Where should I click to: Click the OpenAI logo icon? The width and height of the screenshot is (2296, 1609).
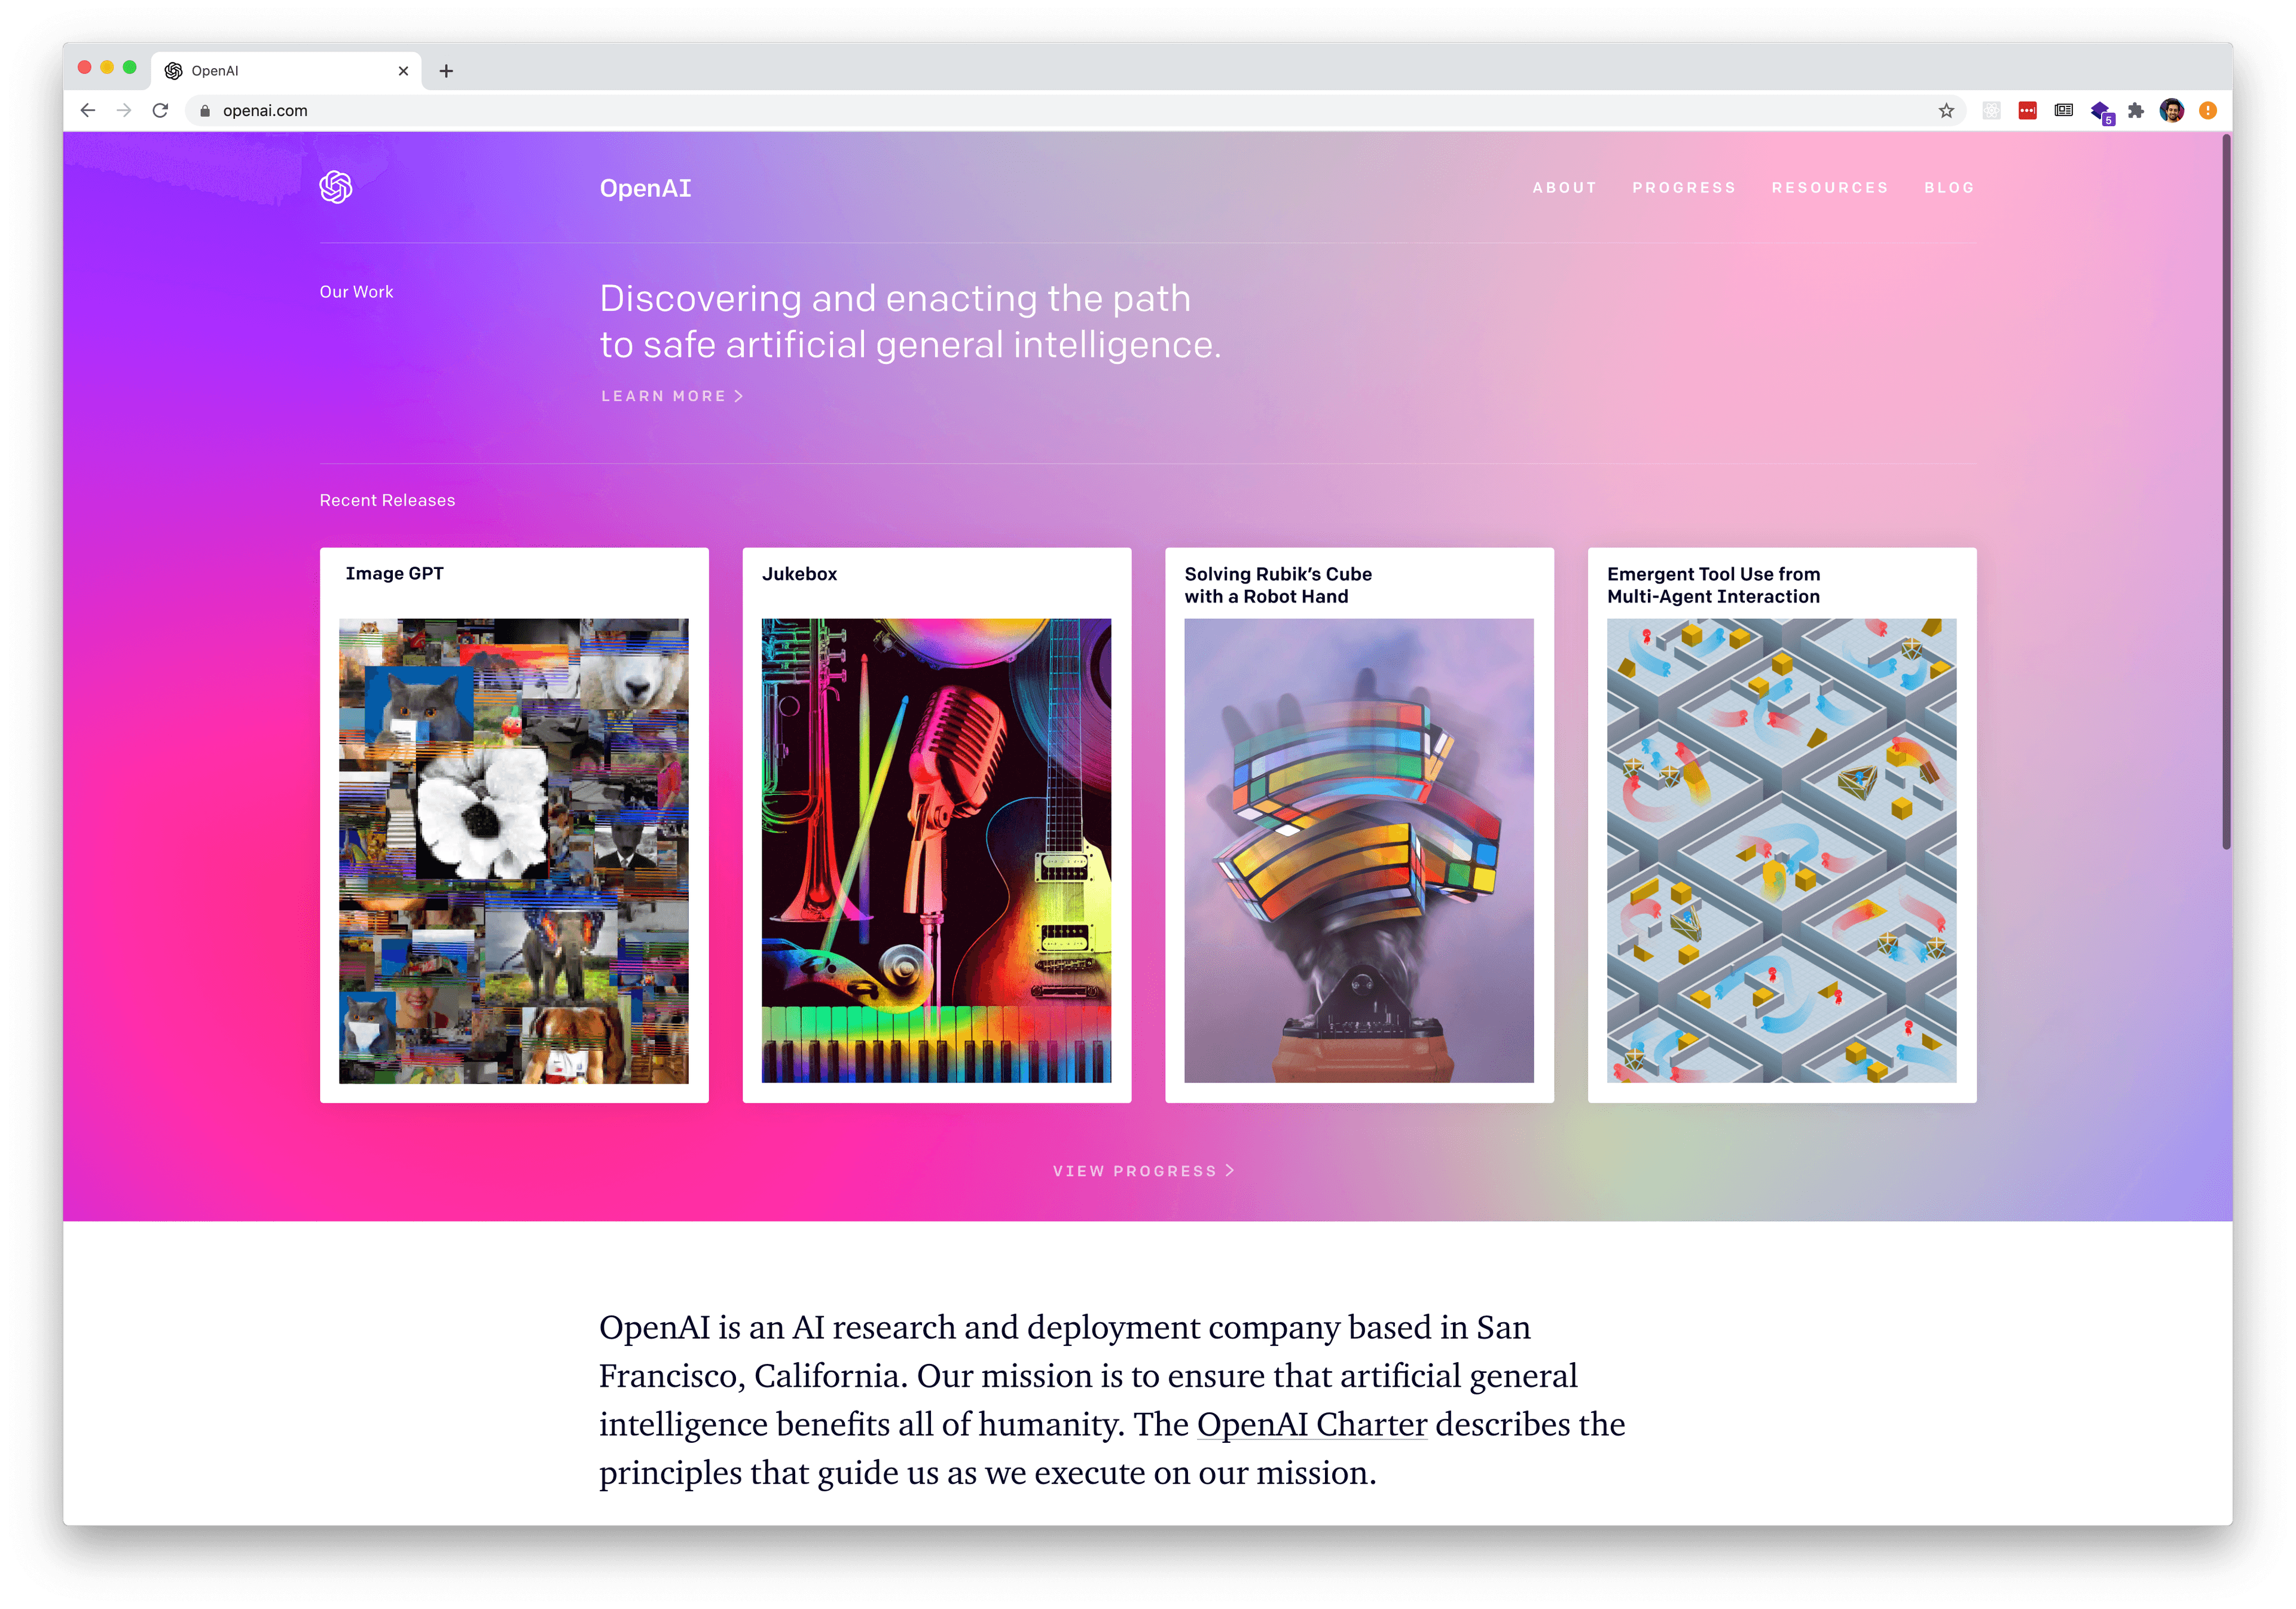point(336,187)
